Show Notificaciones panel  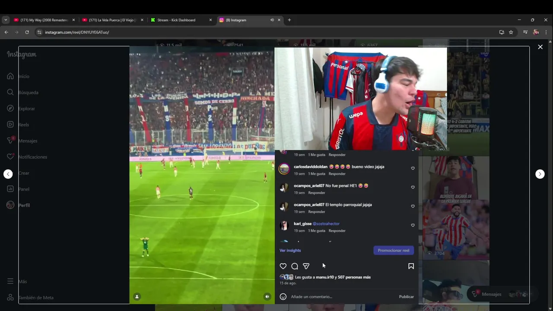click(x=27, y=157)
